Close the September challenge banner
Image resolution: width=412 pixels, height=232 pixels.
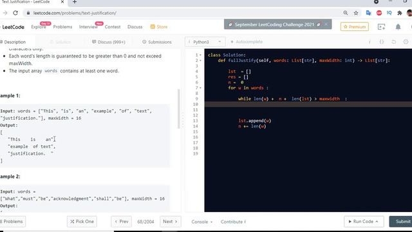[x=326, y=24]
